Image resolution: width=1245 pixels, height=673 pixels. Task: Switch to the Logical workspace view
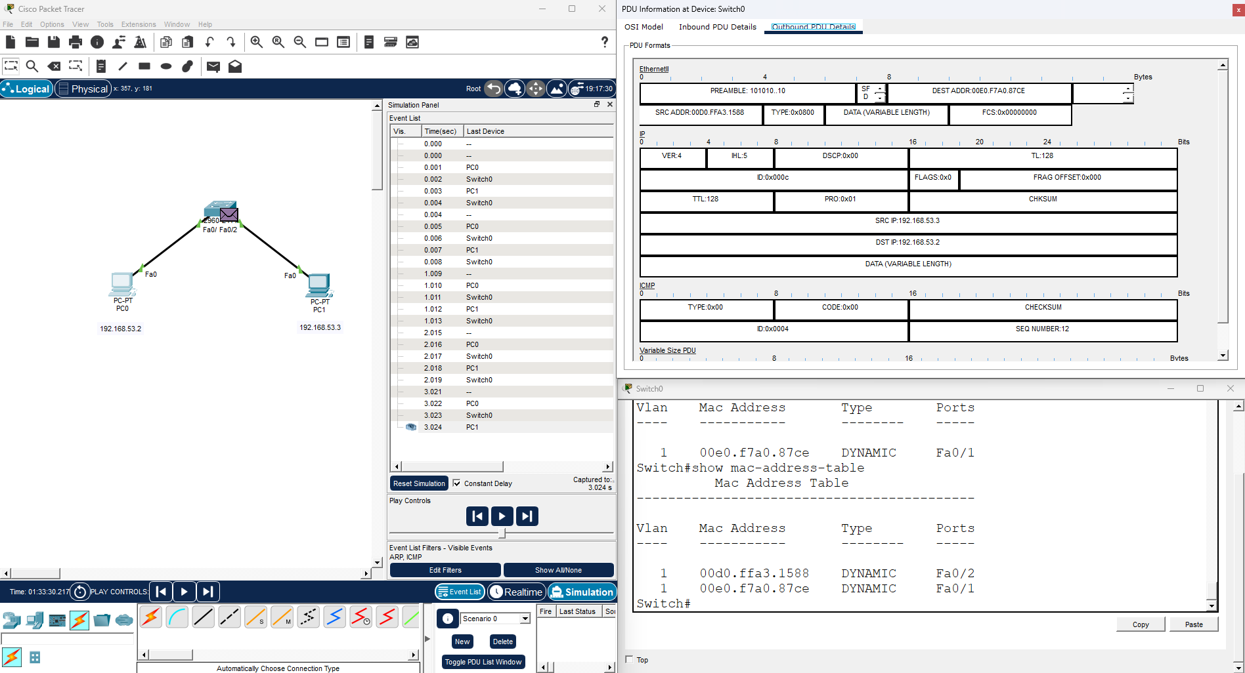coord(26,89)
